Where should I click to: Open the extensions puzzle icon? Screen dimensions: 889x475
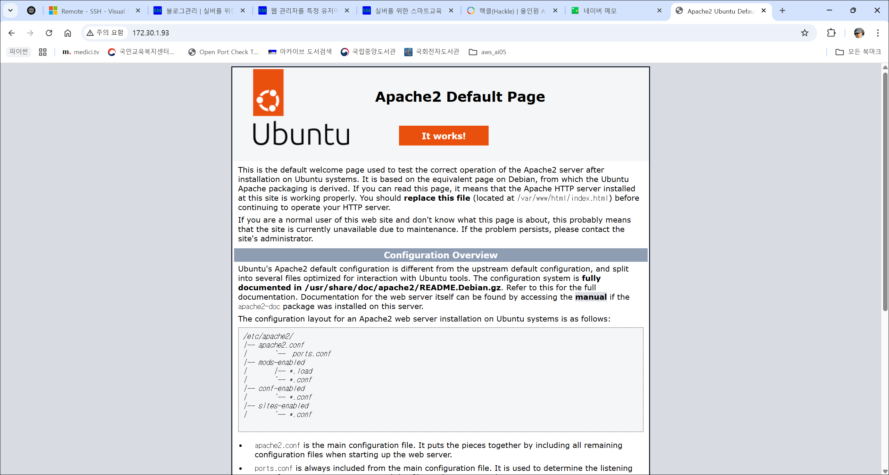click(x=831, y=33)
